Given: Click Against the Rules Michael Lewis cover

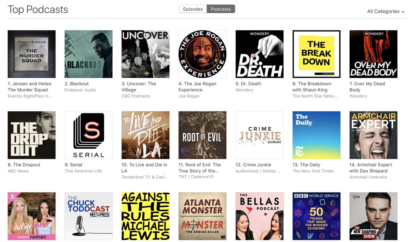Looking at the screenshot, I should click(x=146, y=216).
